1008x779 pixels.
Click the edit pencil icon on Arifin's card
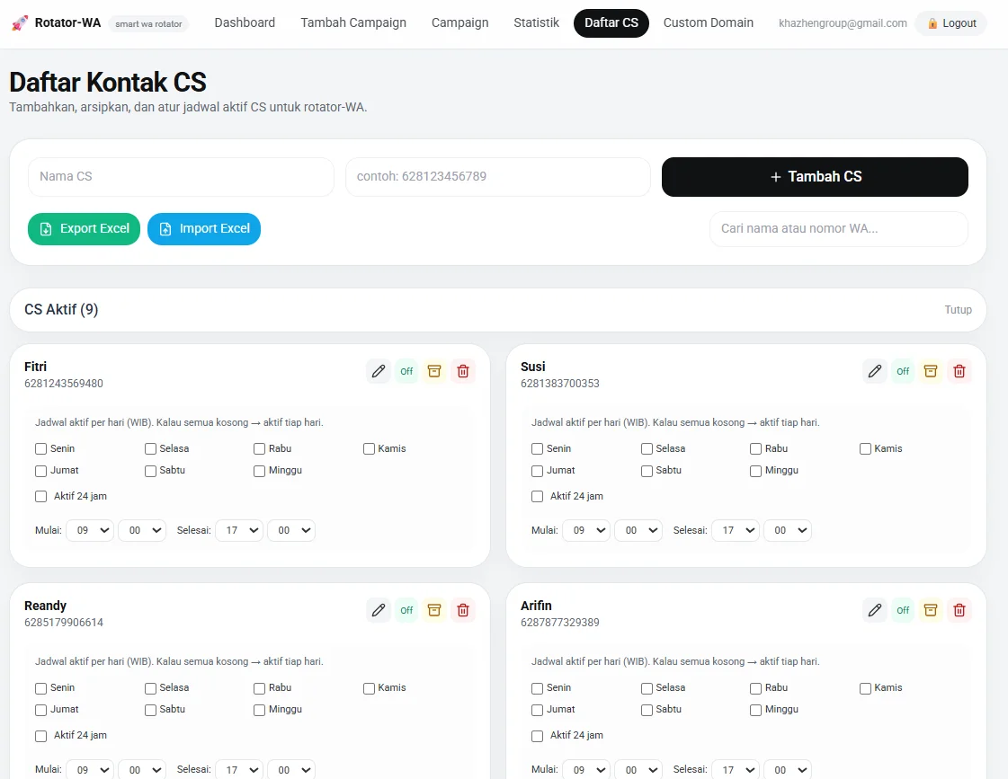coord(874,610)
